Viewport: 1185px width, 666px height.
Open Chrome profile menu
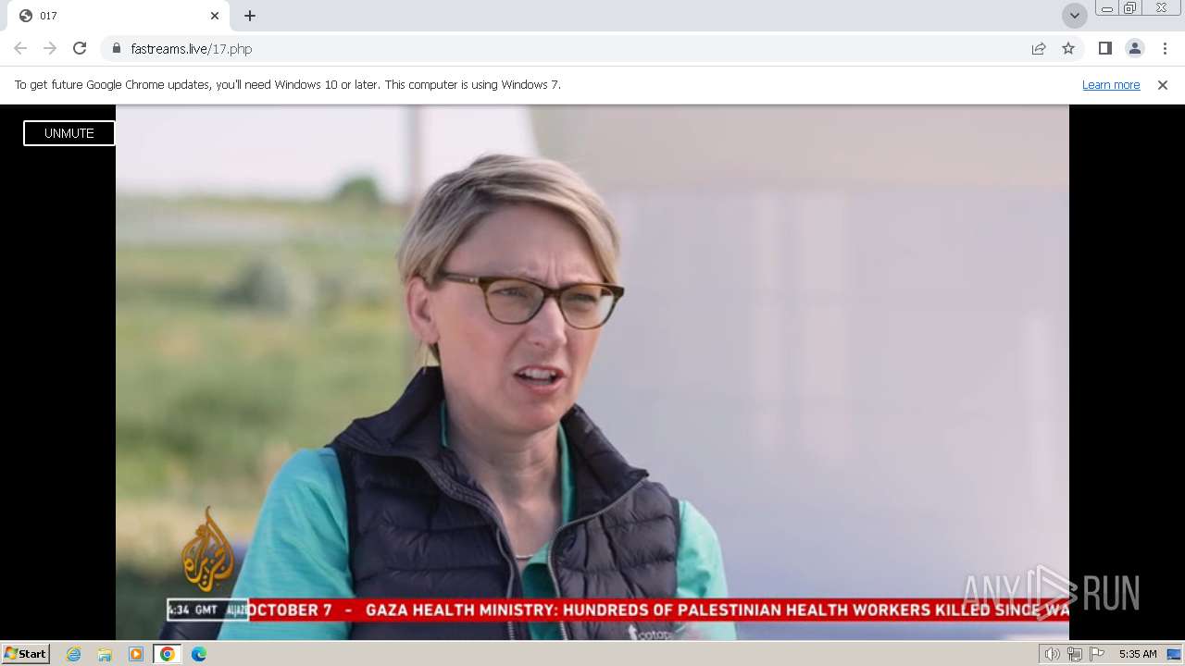pyautogui.click(x=1135, y=48)
